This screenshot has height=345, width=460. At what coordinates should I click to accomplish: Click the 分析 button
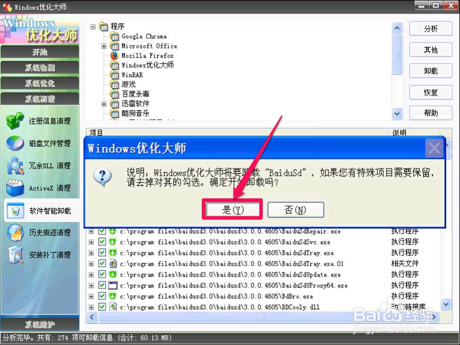point(431,29)
